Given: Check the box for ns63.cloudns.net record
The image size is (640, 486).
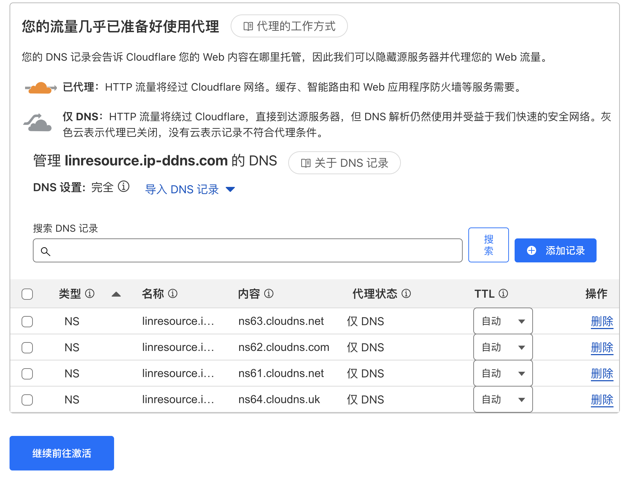Looking at the screenshot, I should point(27,322).
